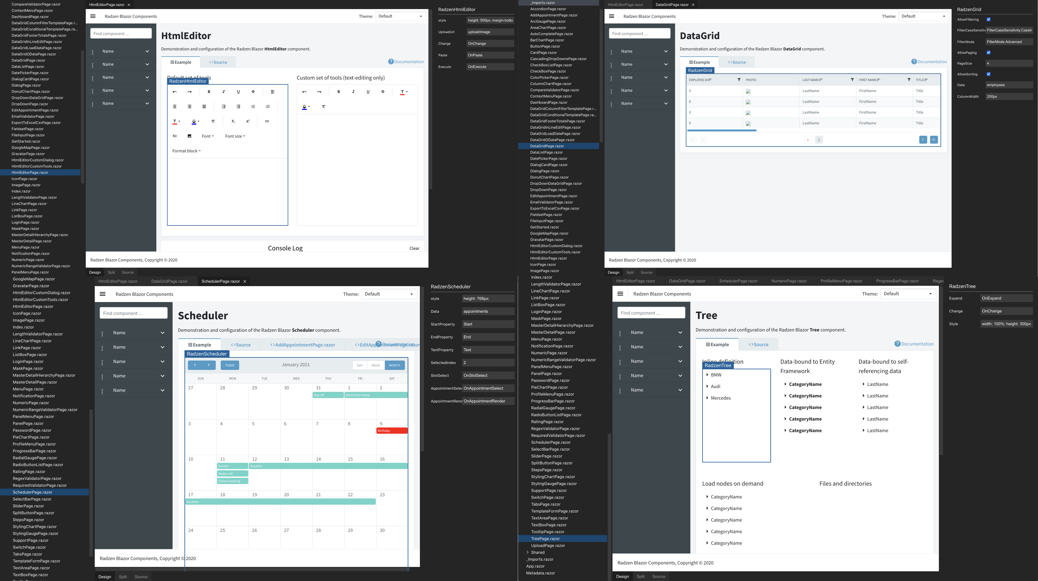
Task: Open AddAppointmentPage.razor tab in Scheduler page
Action: [303, 345]
